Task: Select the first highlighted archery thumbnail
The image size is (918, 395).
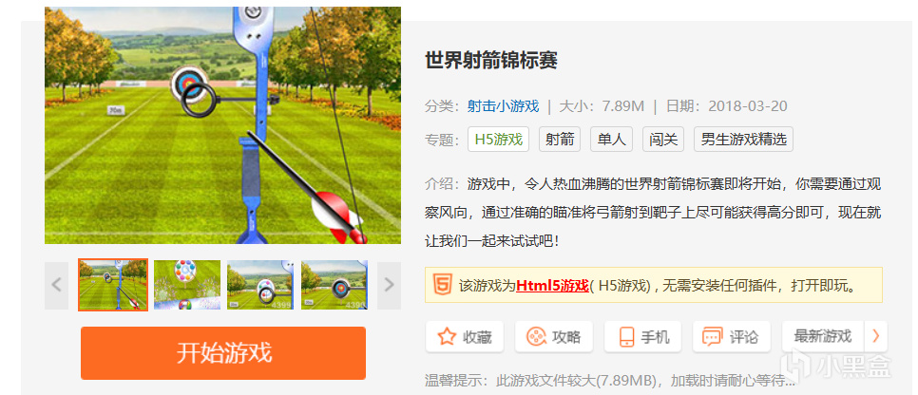Action: (113, 285)
